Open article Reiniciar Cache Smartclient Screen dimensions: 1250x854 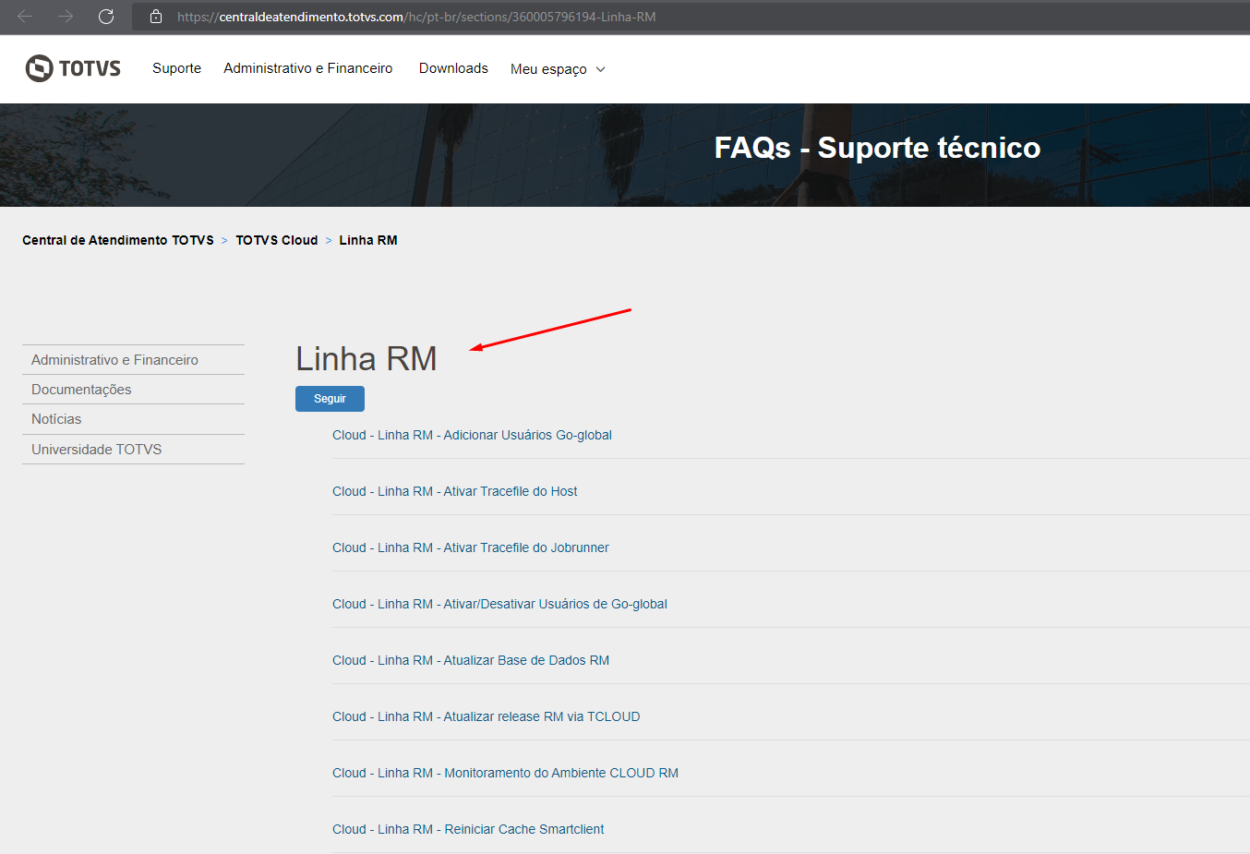click(468, 829)
